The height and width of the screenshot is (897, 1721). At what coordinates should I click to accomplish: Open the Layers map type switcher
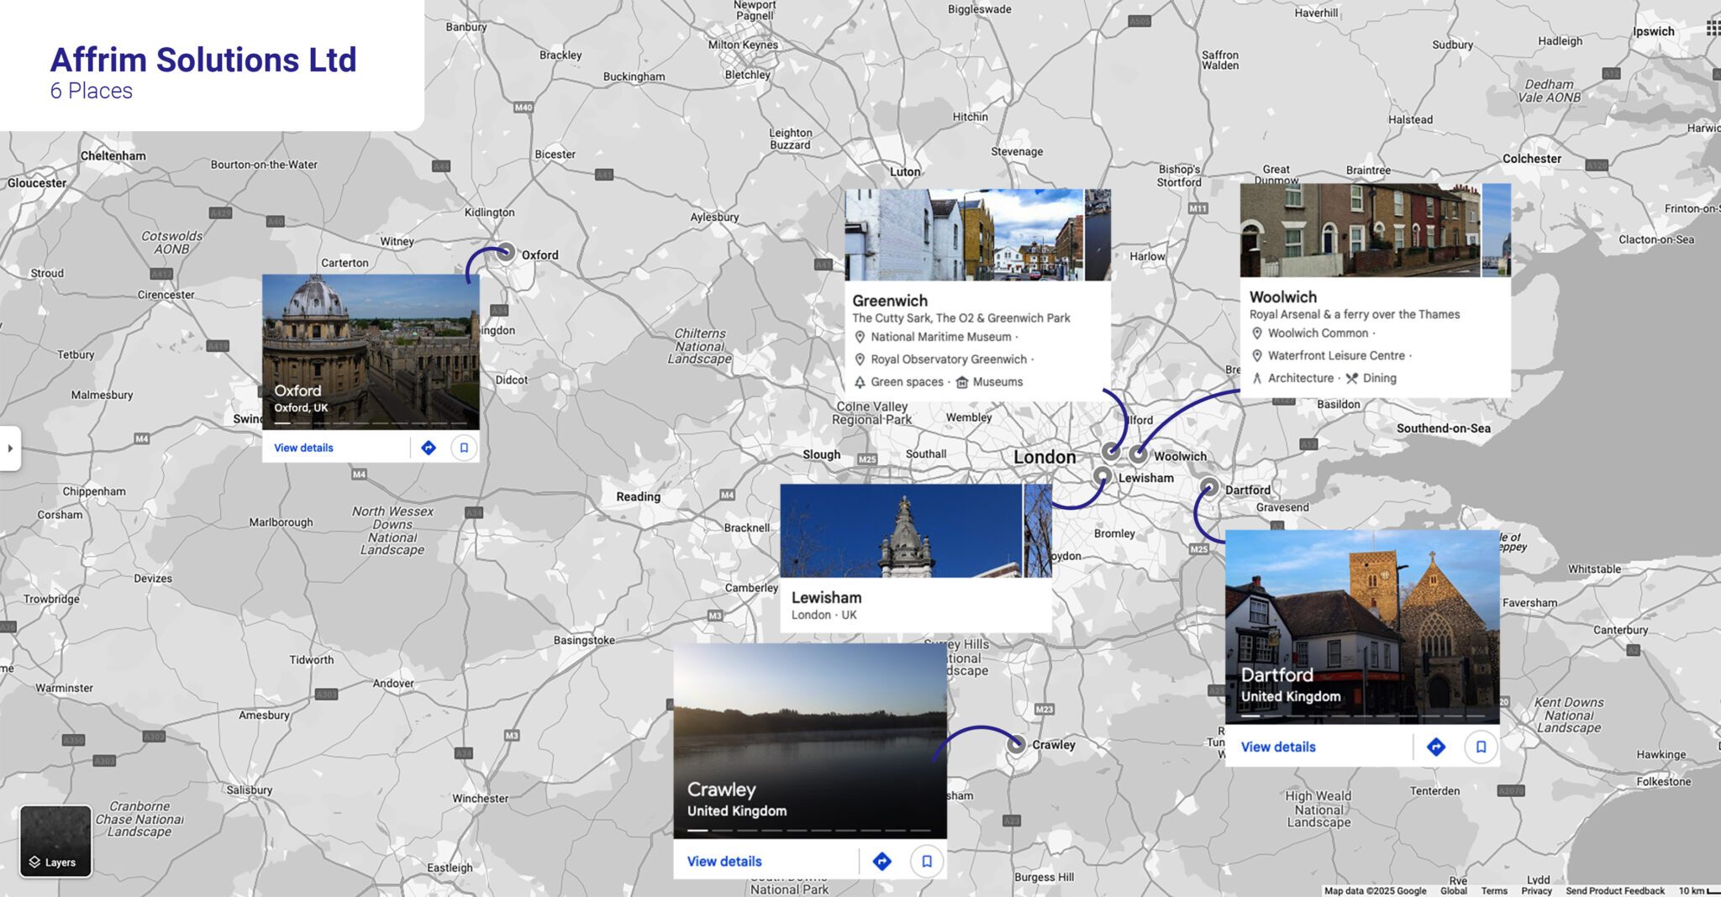tap(55, 841)
